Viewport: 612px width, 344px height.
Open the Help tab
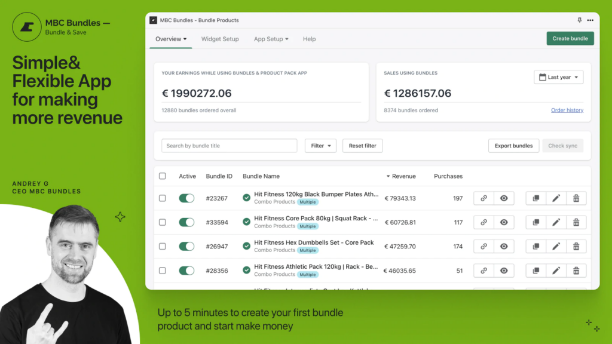click(x=309, y=39)
